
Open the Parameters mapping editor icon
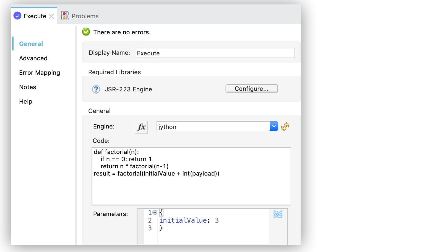(278, 214)
